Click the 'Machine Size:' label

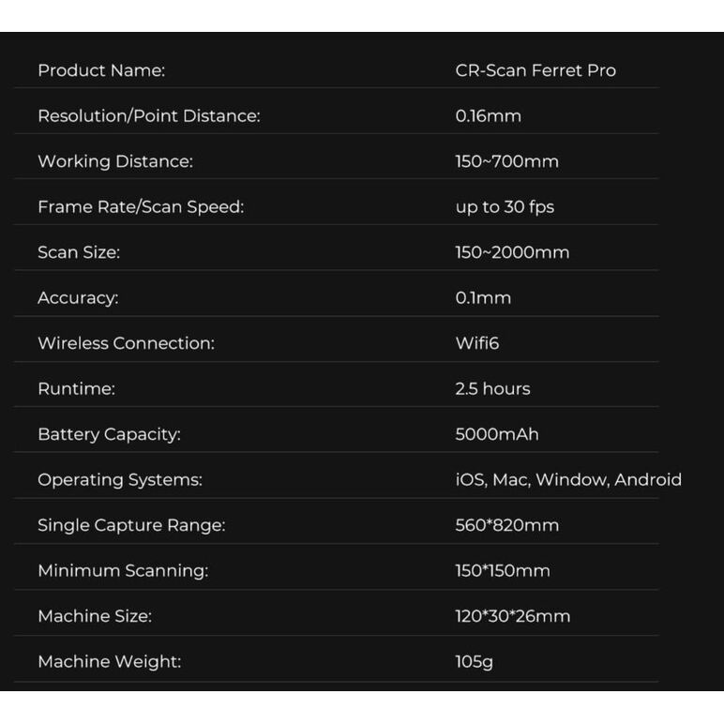point(95,616)
